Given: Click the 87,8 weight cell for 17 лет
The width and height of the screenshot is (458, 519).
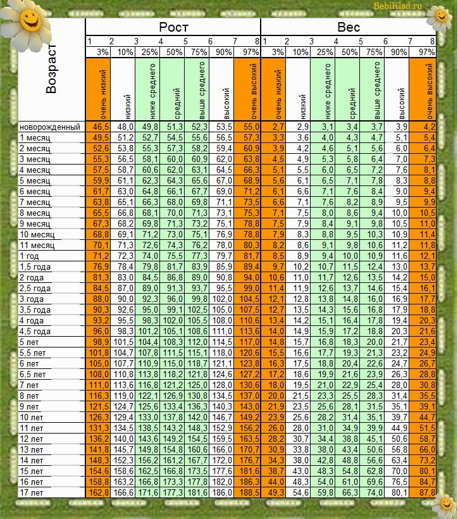Looking at the screenshot, I should pos(423,492).
